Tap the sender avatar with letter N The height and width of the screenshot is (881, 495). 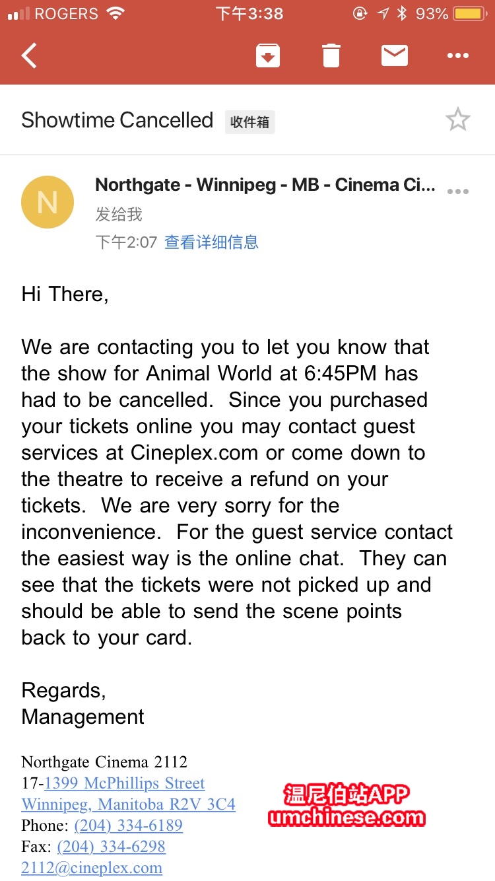pos(48,202)
